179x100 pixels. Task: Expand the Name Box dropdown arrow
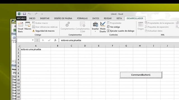click(33, 40)
